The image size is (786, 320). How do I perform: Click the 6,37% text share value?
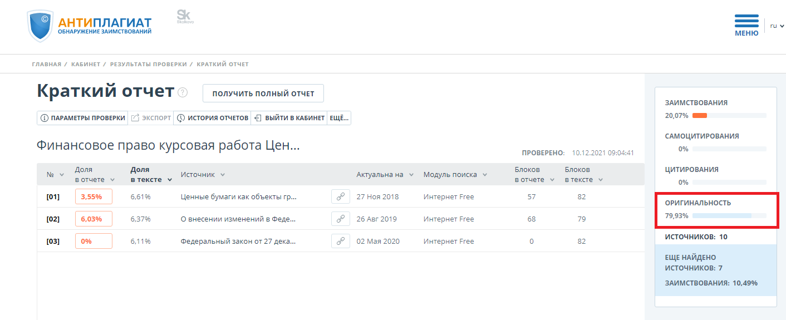point(140,219)
